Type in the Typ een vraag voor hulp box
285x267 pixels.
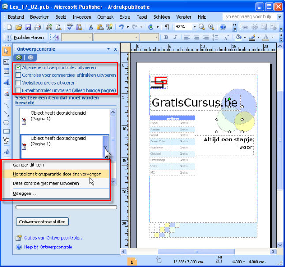tap(250, 17)
